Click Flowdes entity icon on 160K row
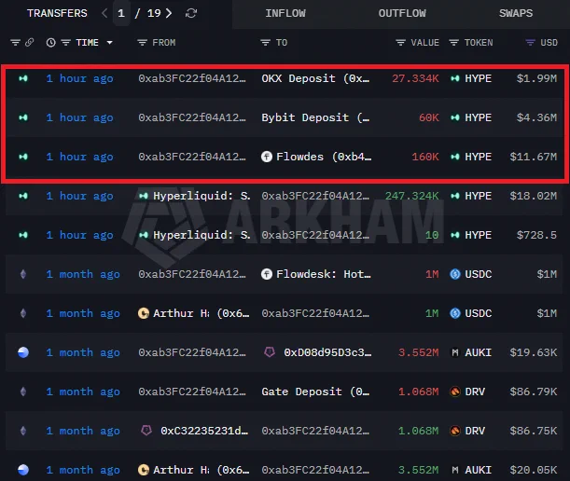The width and height of the screenshot is (570, 481). pos(267,157)
